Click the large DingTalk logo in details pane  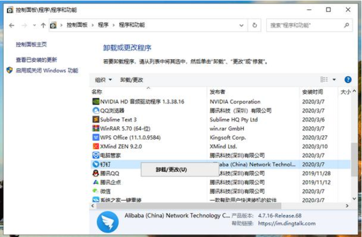tap(108, 222)
